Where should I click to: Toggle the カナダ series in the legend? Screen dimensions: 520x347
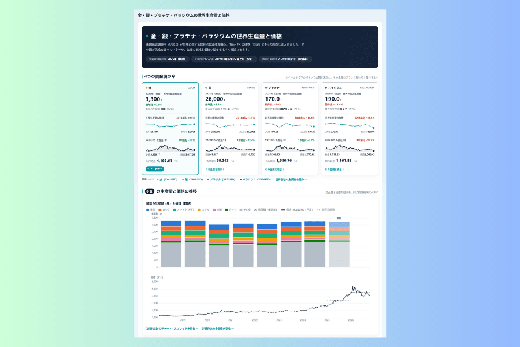point(203,210)
